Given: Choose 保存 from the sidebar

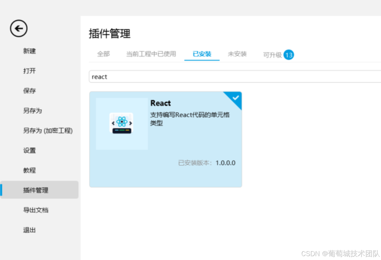Looking at the screenshot, I should click(x=29, y=91).
